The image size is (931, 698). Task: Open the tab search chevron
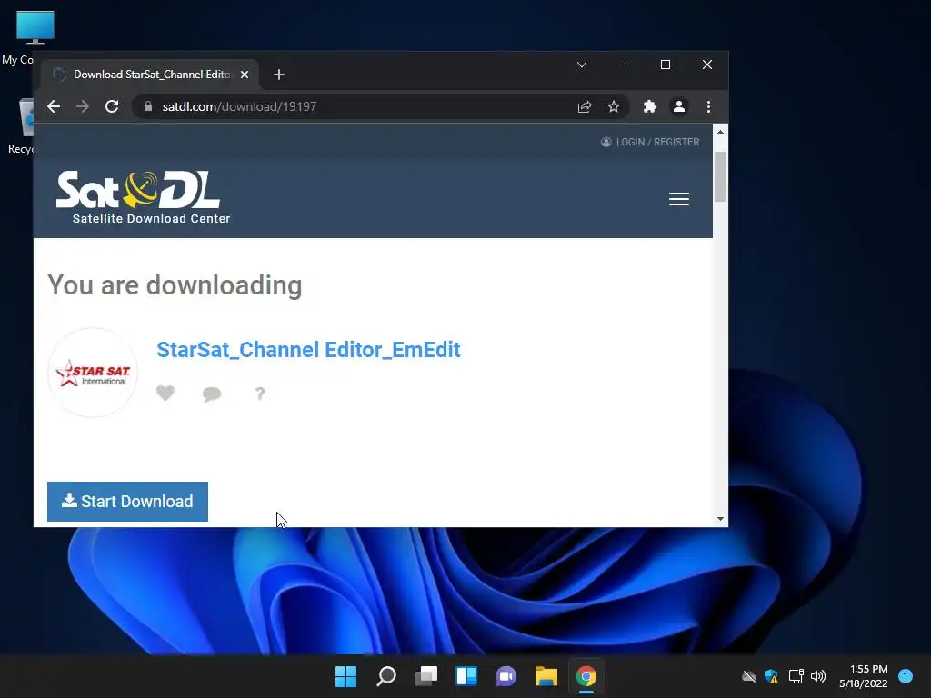click(x=582, y=65)
